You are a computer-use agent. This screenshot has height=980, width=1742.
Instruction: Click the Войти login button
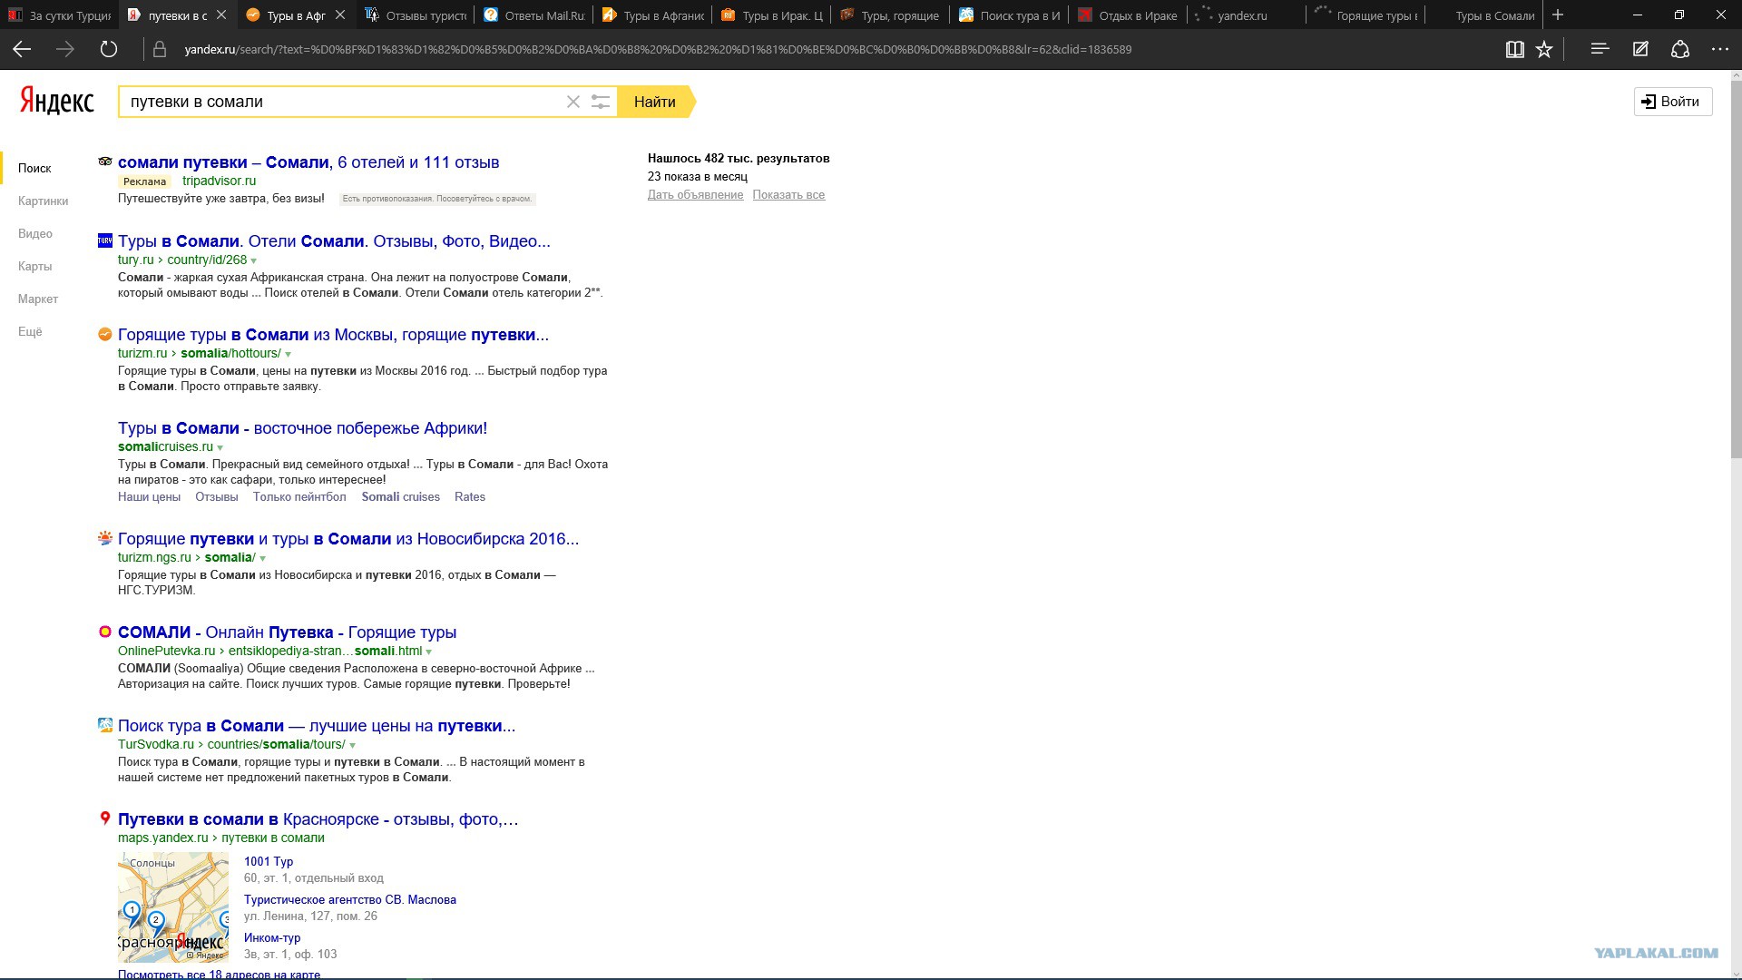pyautogui.click(x=1673, y=102)
